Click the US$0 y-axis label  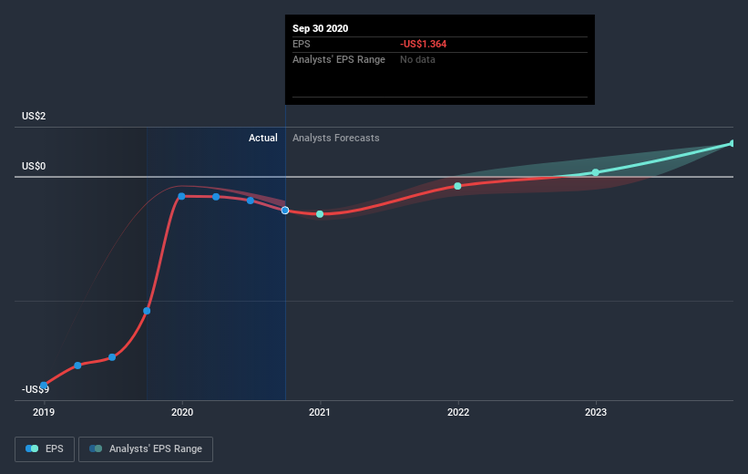[34, 166]
